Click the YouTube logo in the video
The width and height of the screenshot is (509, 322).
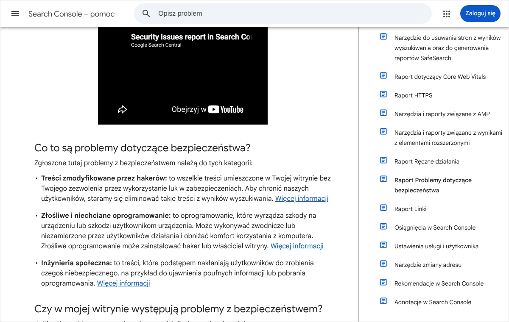tap(226, 109)
